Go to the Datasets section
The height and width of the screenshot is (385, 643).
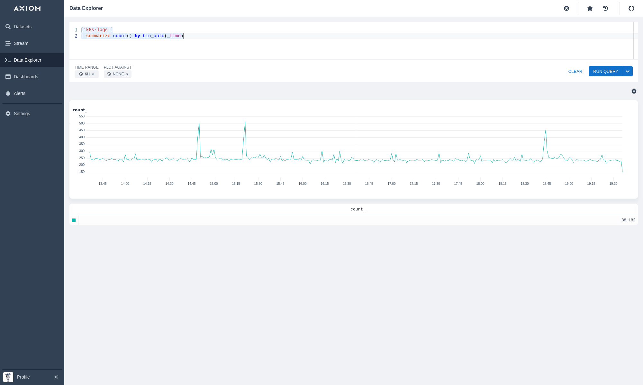click(23, 27)
